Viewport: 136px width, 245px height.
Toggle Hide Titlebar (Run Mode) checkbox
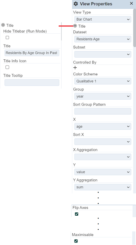coord(7,37)
